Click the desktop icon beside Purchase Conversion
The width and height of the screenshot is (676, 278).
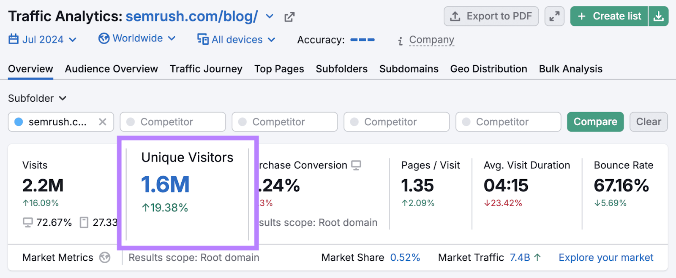[x=356, y=165]
